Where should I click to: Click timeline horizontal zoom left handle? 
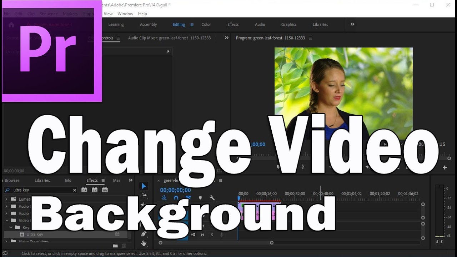pos(160,243)
